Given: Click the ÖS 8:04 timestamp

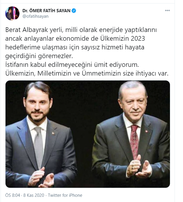Looking at the screenshot, I should click(x=12, y=195).
